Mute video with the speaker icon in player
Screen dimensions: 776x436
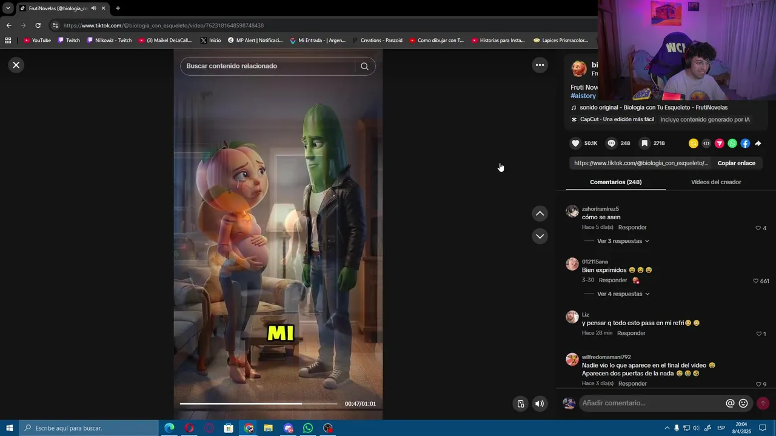540,404
